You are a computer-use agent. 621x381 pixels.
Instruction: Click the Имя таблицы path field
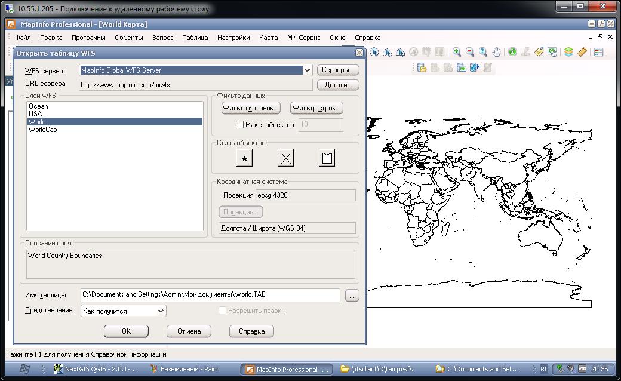pyautogui.click(x=210, y=295)
